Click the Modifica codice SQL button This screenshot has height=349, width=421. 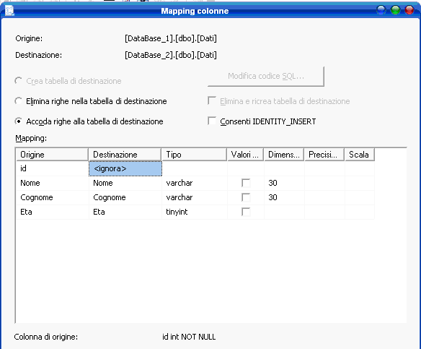coord(266,77)
